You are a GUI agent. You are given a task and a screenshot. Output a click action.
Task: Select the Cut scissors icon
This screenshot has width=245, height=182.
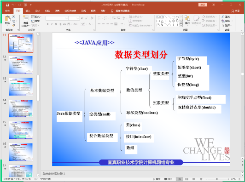14,17
